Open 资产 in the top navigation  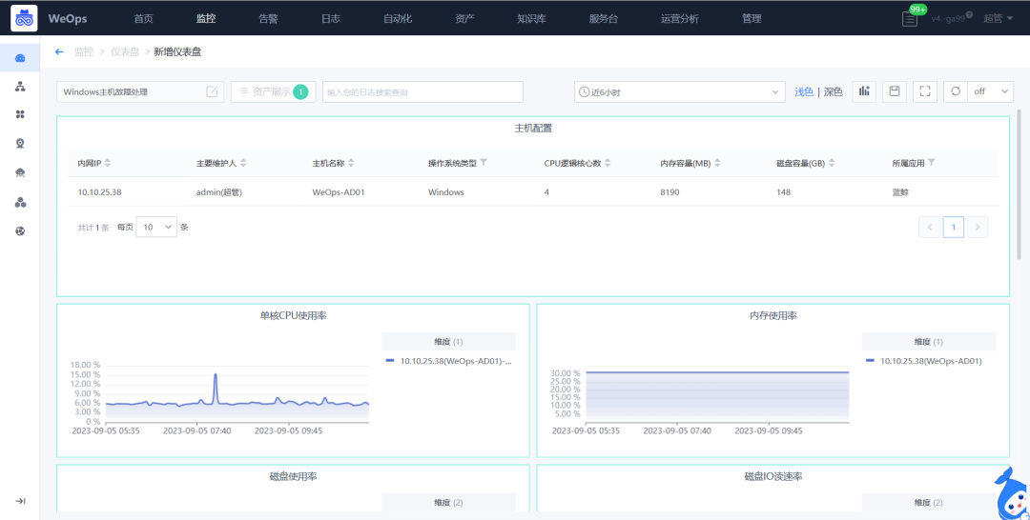[x=464, y=18]
